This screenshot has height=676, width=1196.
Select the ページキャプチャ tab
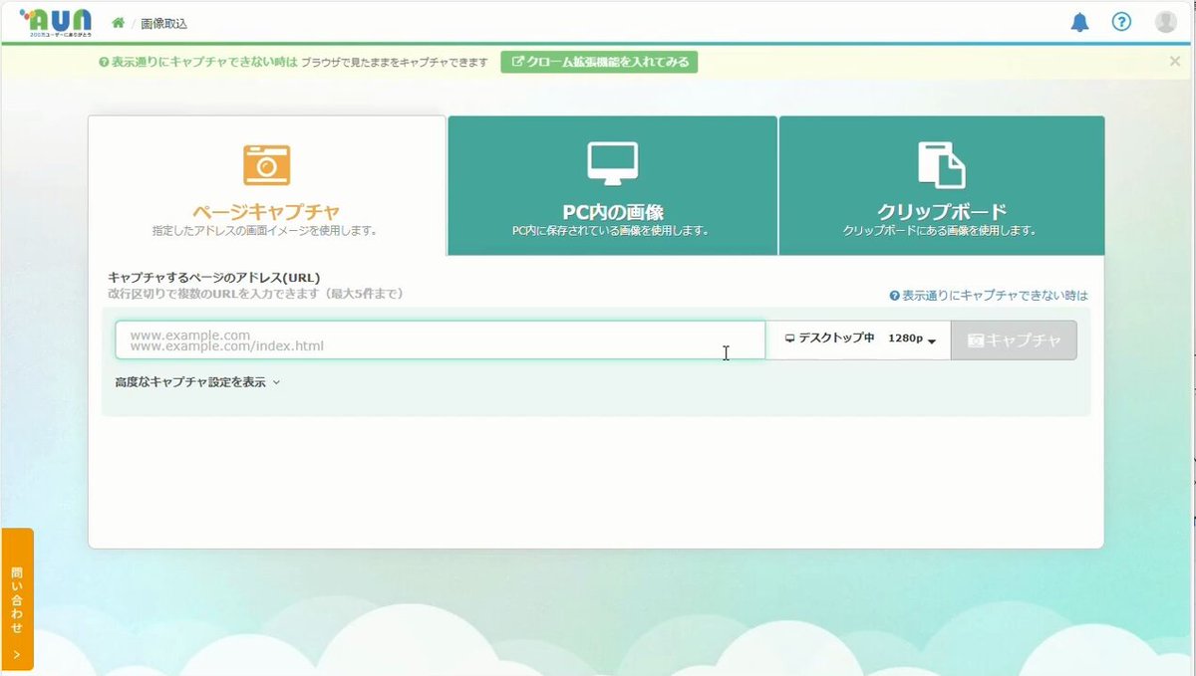pyautogui.click(x=267, y=185)
